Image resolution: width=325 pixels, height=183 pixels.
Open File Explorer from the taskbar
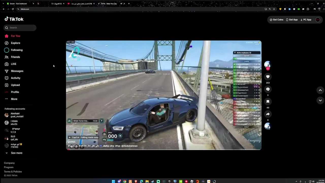pos(147,181)
